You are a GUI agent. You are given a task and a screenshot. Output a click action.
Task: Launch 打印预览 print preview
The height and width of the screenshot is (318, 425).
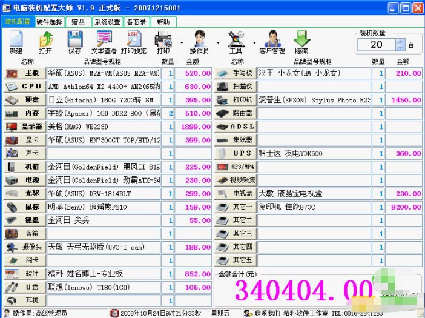pyautogui.click(x=134, y=42)
